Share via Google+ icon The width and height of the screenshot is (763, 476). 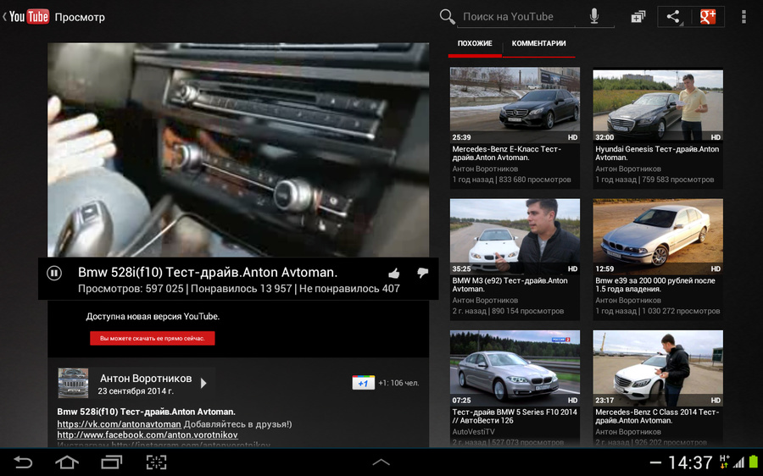click(x=708, y=17)
